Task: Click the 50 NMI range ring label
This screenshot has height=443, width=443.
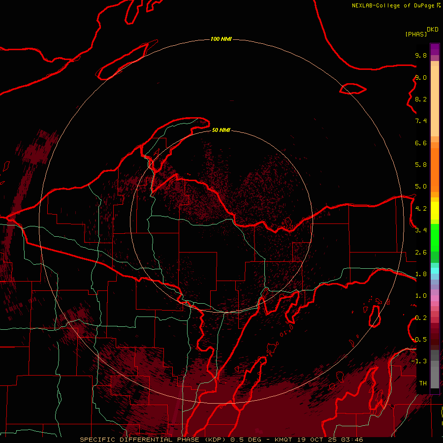Action: pos(221,130)
